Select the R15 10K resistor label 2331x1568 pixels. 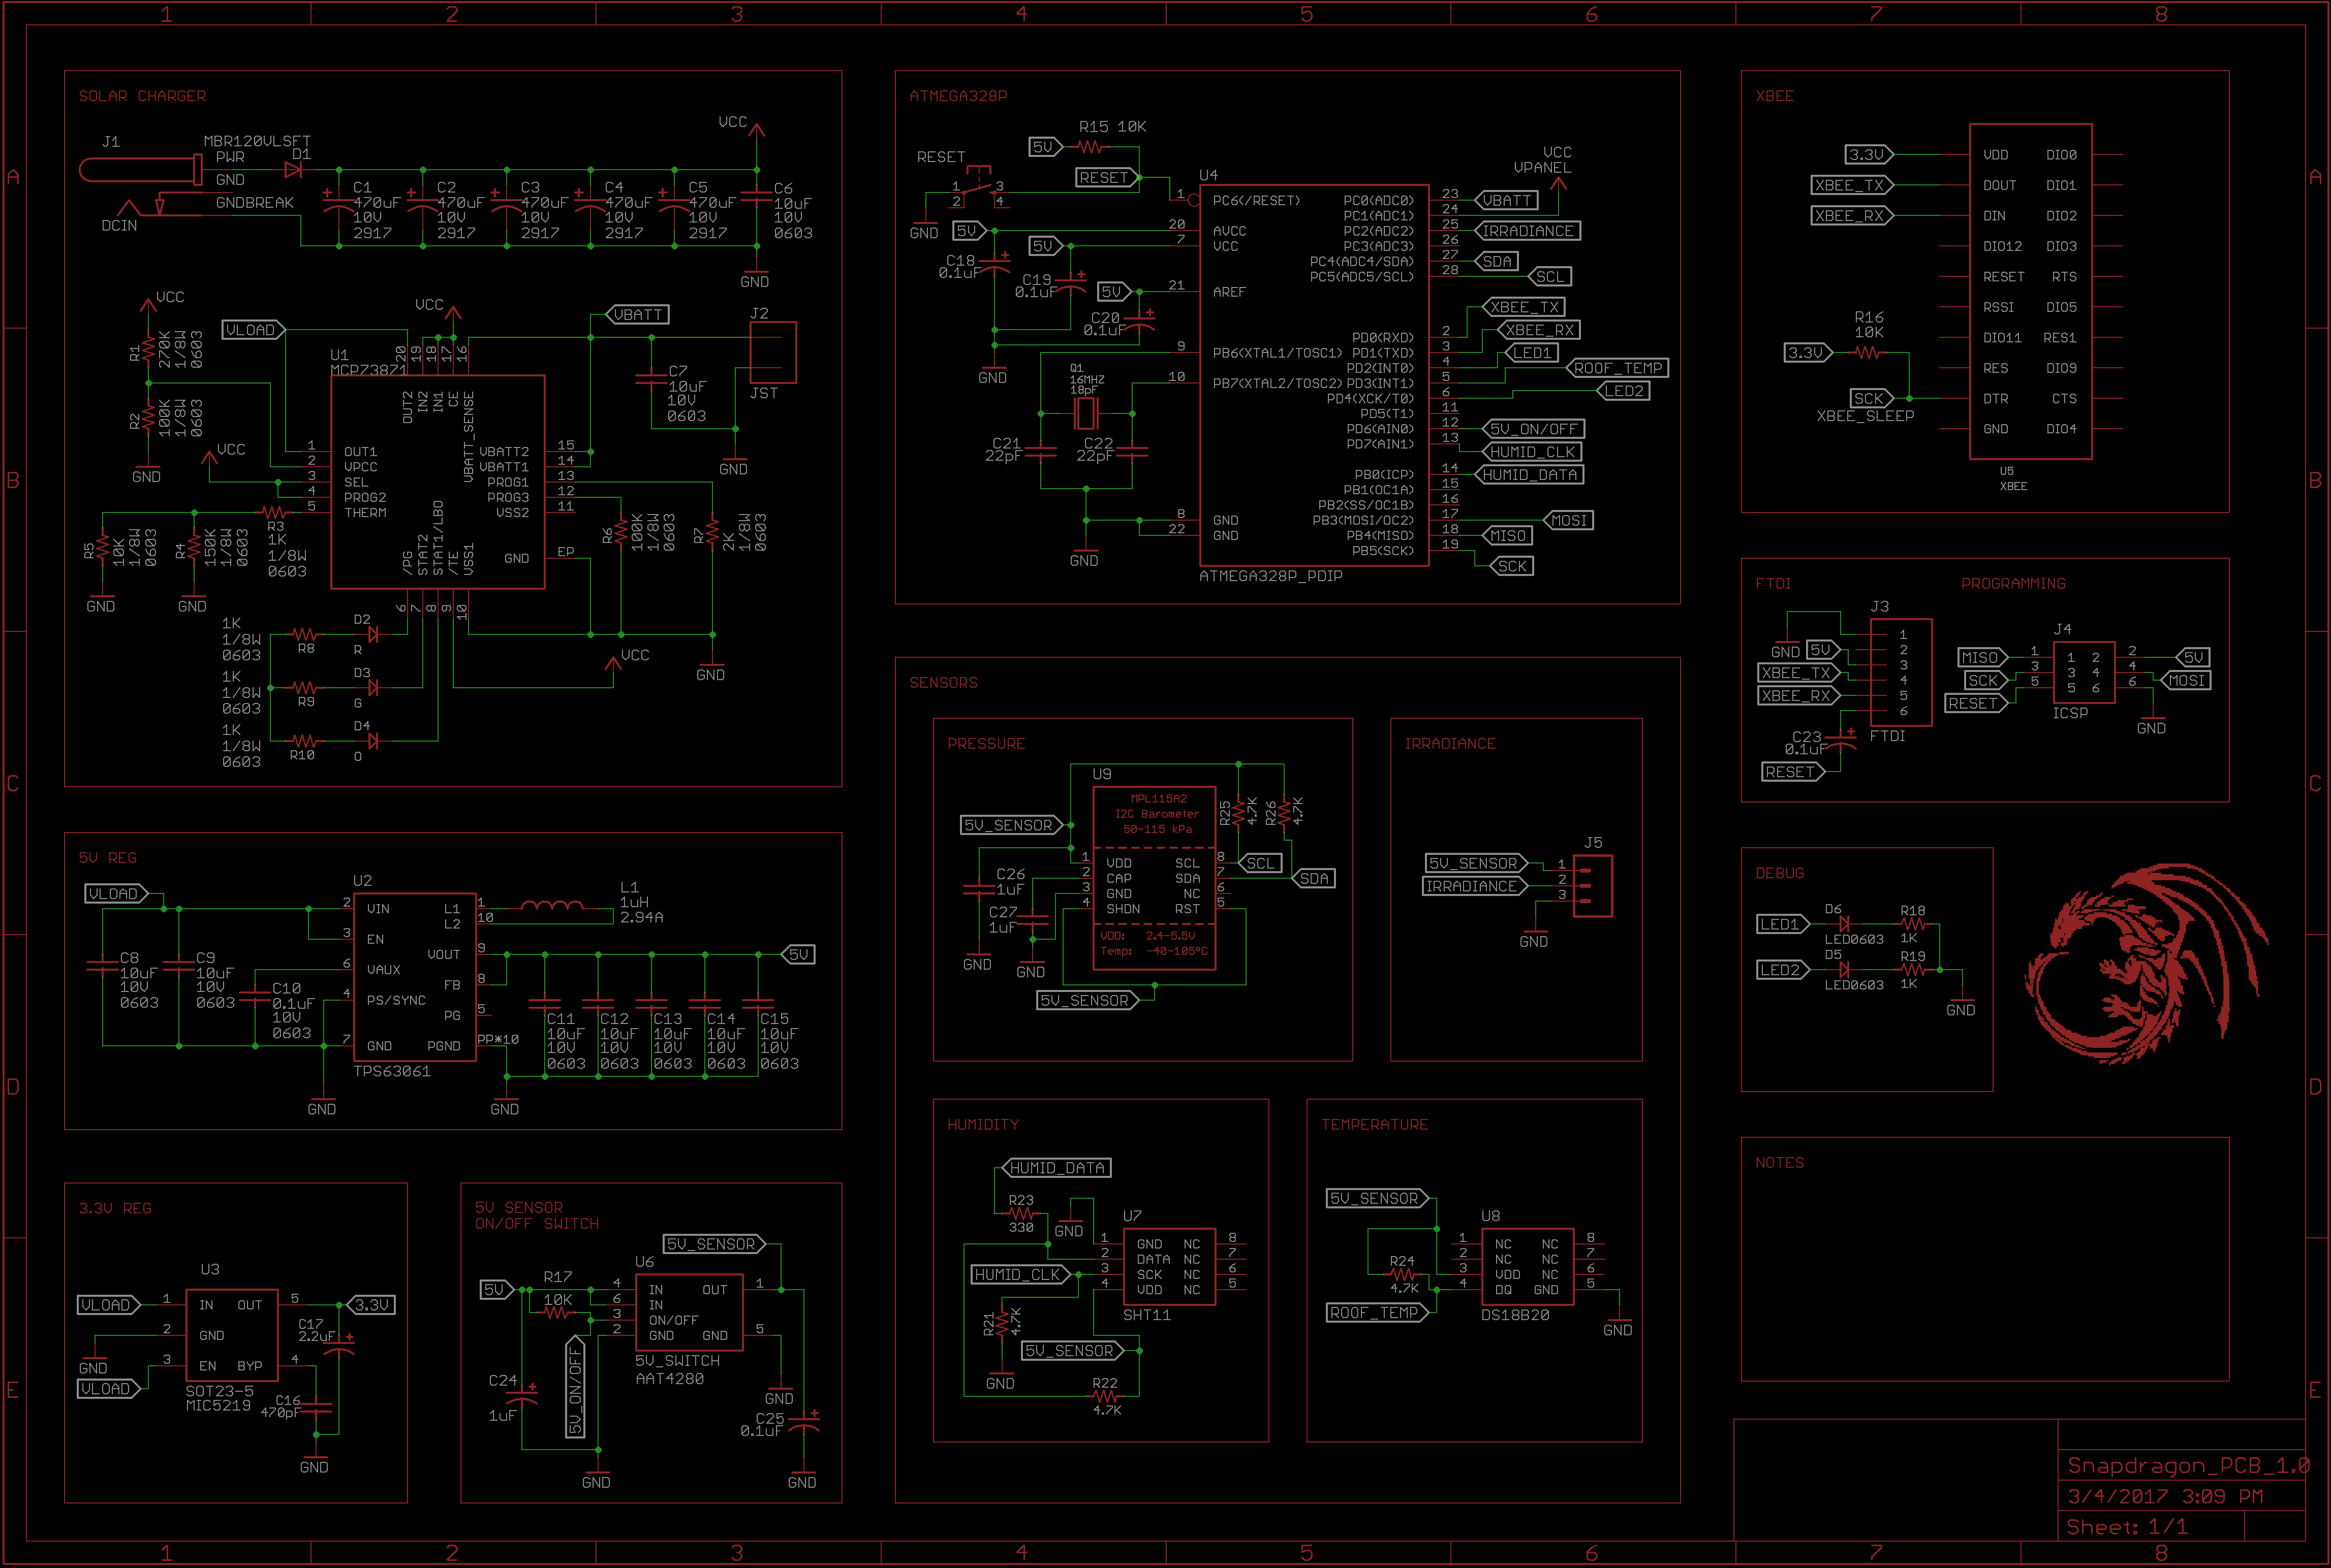(1111, 126)
